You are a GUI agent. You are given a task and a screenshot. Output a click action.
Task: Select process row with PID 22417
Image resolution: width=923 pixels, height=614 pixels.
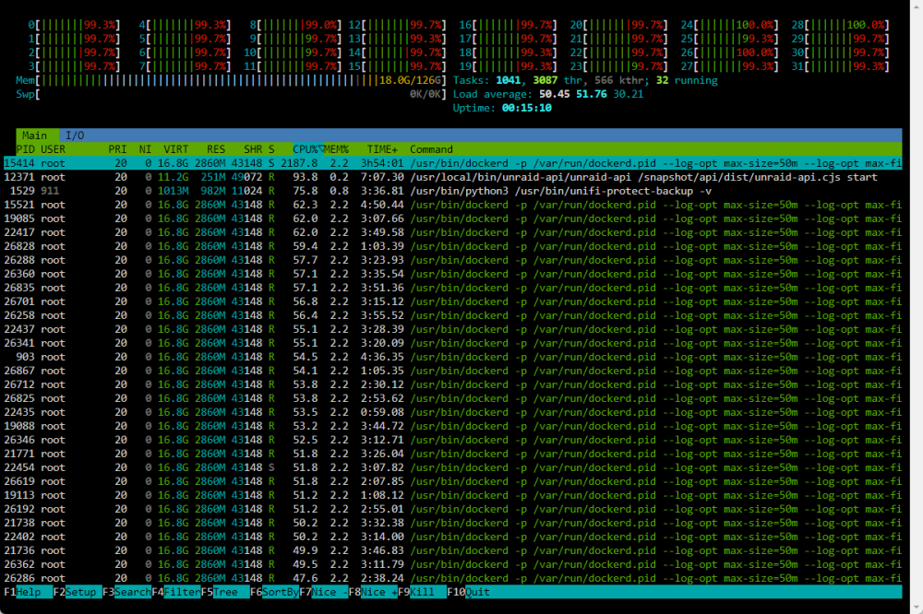452,232
